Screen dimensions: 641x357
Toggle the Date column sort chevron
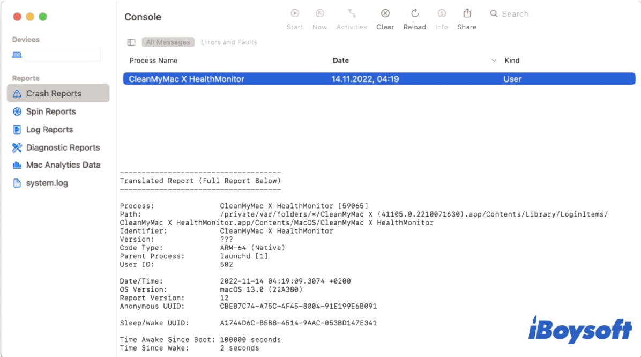(494, 61)
